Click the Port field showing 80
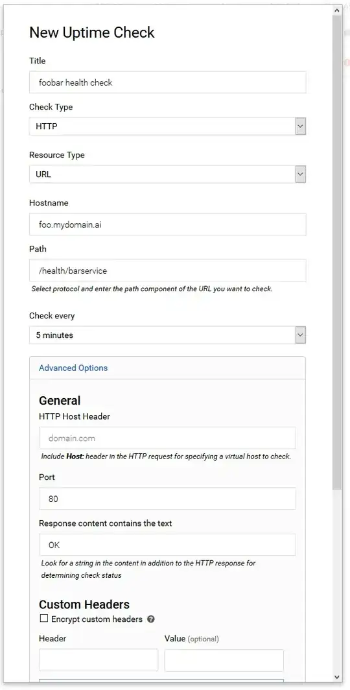Image resolution: width=350 pixels, height=690 pixels. (x=167, y=499)
